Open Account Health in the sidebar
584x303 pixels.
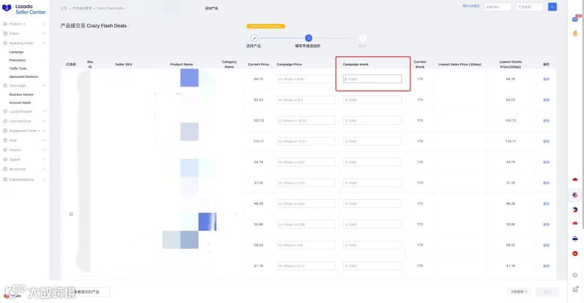tap(20, 103)
